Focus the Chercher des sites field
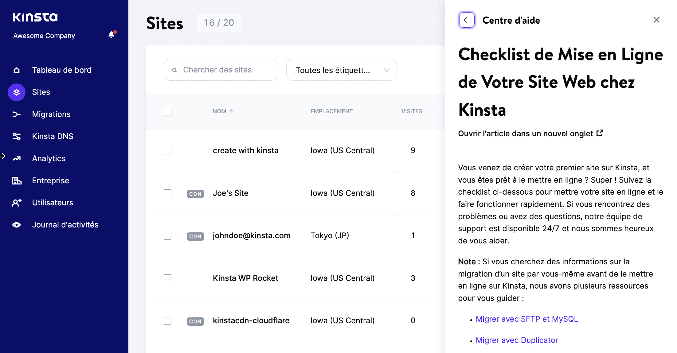The width and height of the screenshot is (677, 353). point(221,70)
